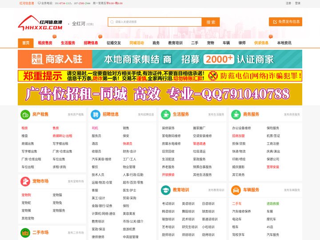This screenshot has width=320, height=240.
Task: Open 商铺转让/出租 category under 房产租售
Action: pyautogui.click(x=63, y=136)
